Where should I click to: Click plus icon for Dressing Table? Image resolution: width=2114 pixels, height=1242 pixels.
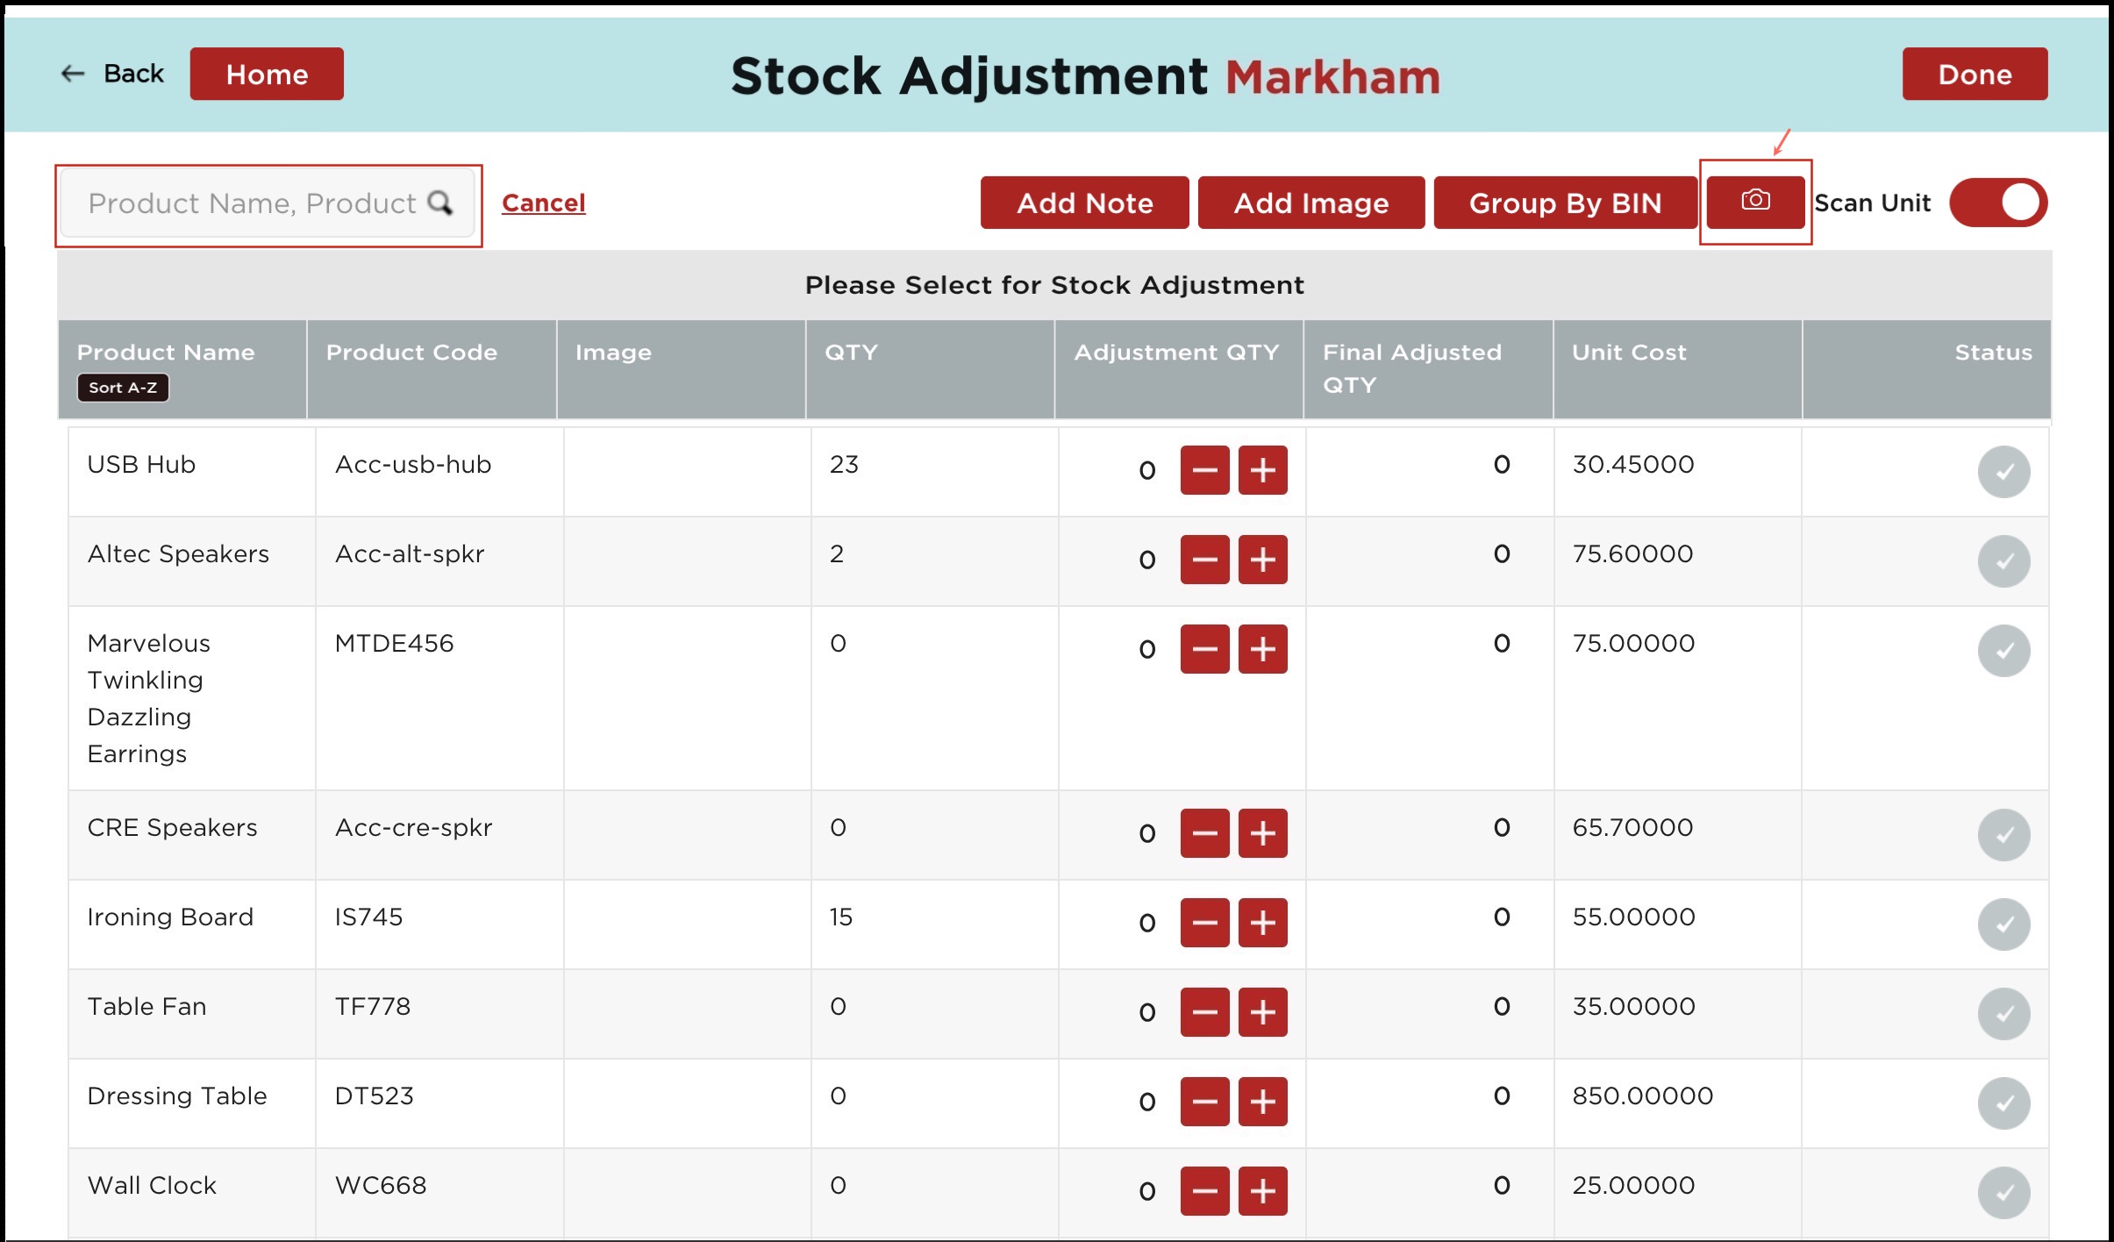1262,1103
